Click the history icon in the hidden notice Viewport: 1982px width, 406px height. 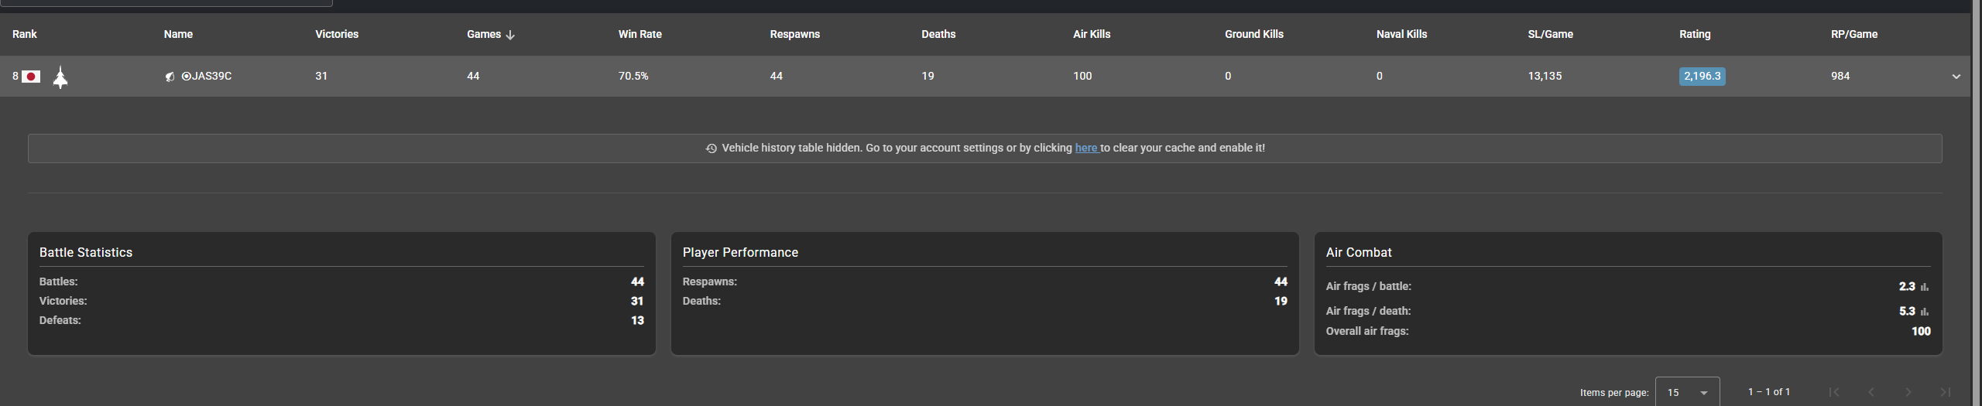pos(711,148)
